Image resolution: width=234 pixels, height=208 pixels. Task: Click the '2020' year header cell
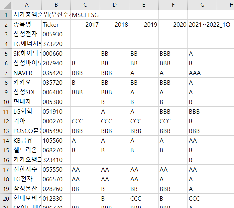pyautogui.click(x=173, y=24)
